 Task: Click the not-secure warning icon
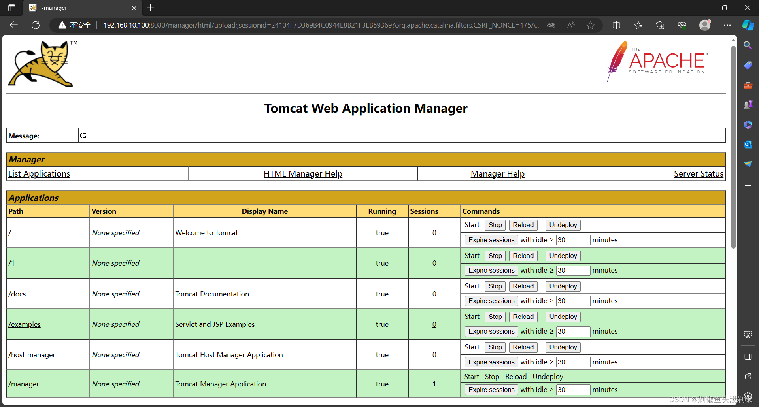coord(62,25)
